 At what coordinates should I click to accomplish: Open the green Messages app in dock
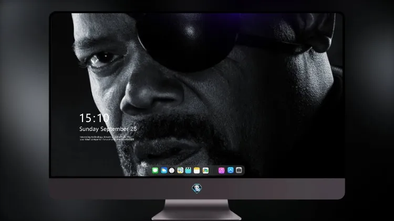click(155, 171)
